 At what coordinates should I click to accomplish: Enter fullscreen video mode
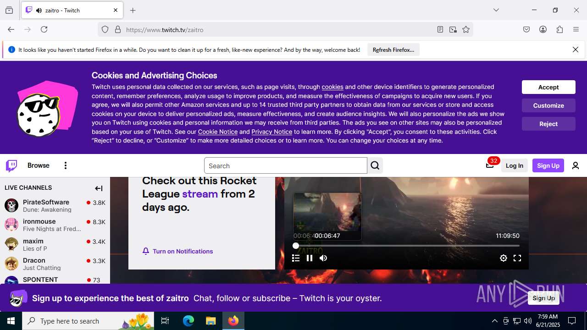517,258
